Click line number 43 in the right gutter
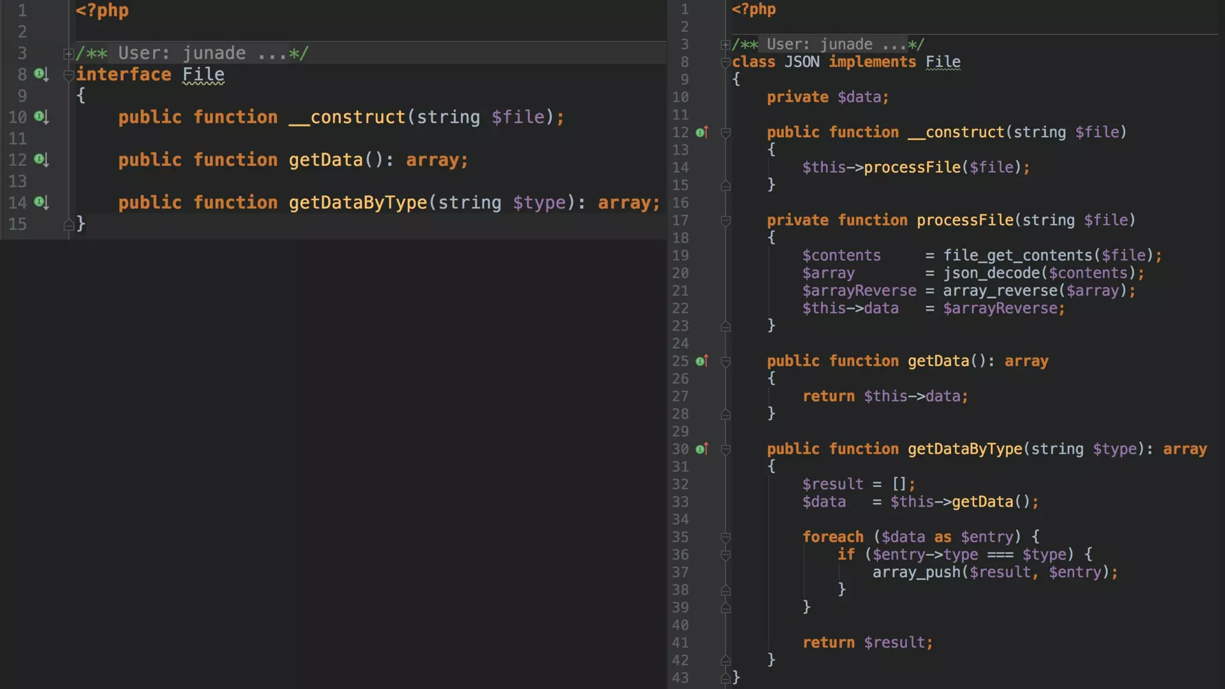 coord(680,678)
